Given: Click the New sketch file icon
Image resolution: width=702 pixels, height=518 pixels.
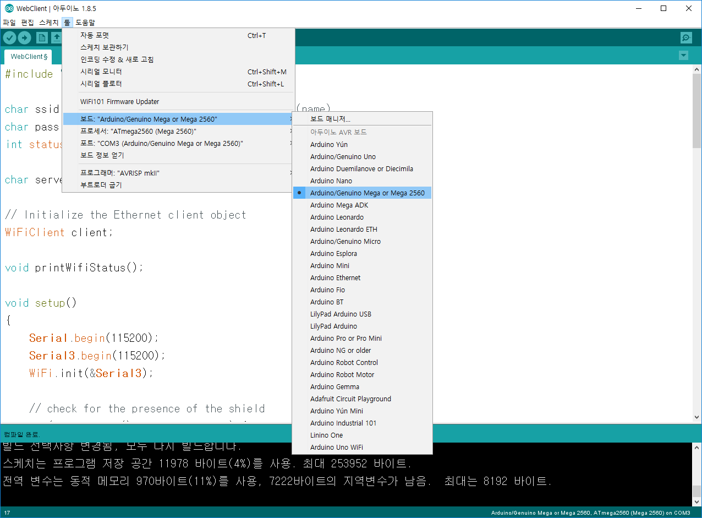Looking at the screenshot, I should pyautogui.click(x=42, y=37).
